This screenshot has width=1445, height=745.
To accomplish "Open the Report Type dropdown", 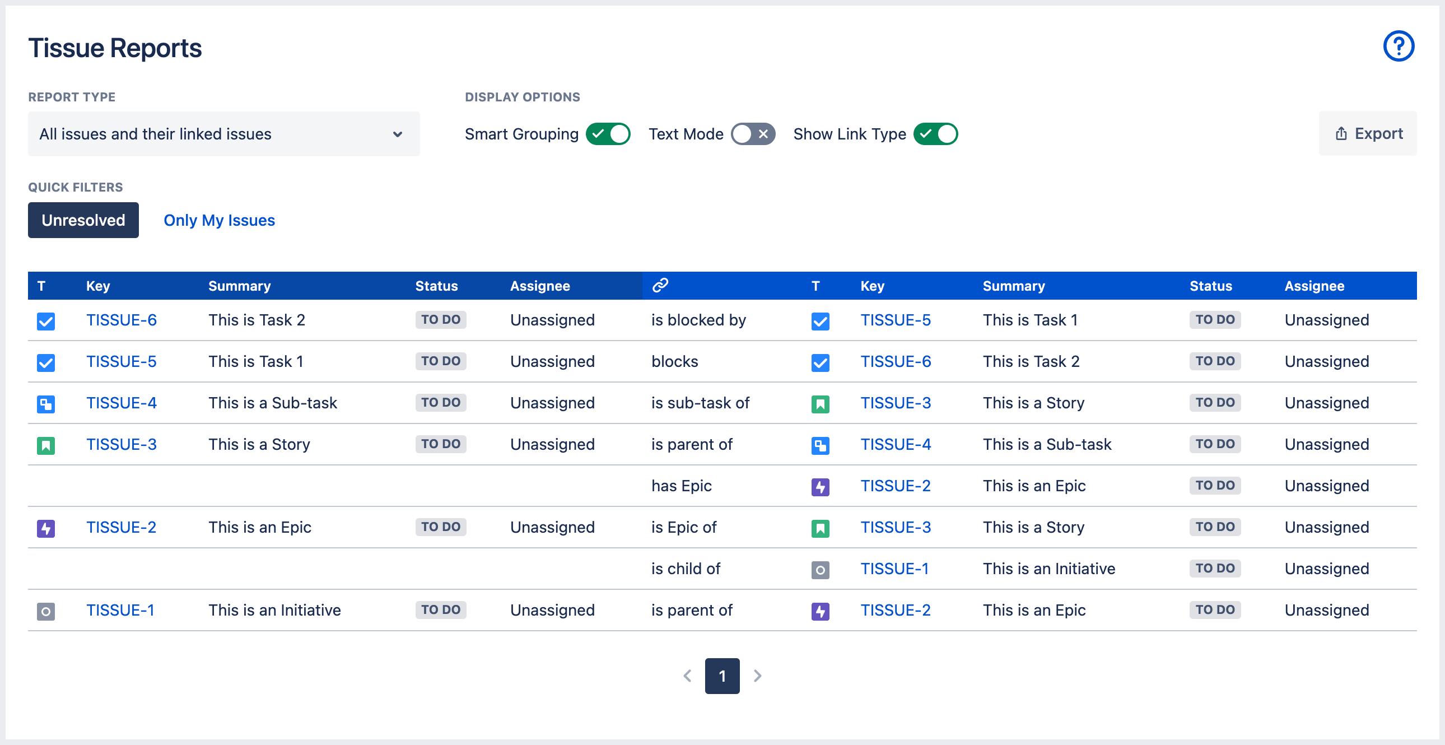I will [223, 133].
